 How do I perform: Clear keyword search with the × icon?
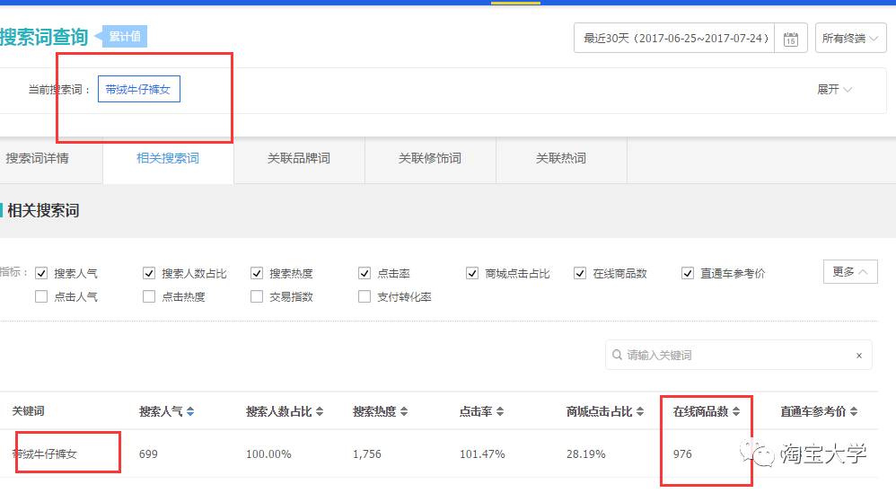859,356
